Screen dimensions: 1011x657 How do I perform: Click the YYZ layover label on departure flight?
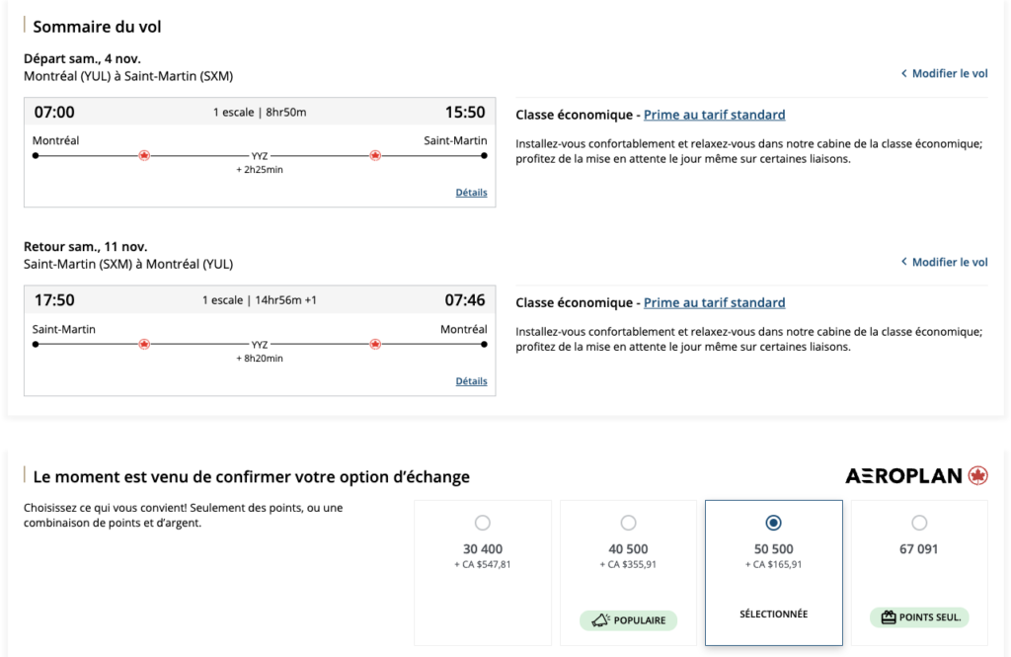[x=260, y=156]
